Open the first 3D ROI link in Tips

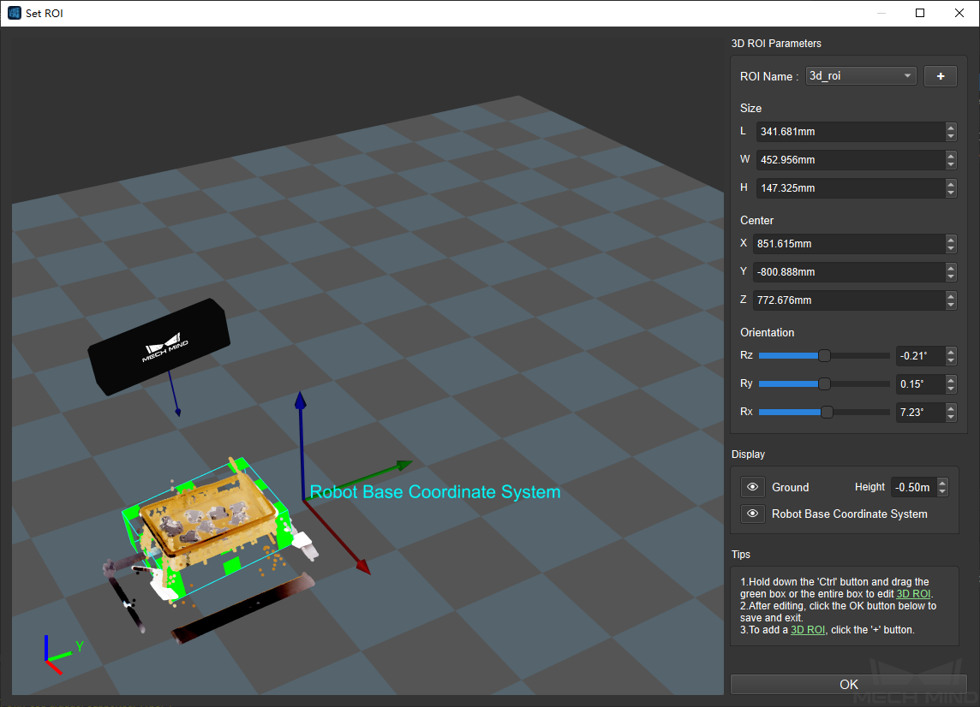pyautogui.click(x=914, y=593)
